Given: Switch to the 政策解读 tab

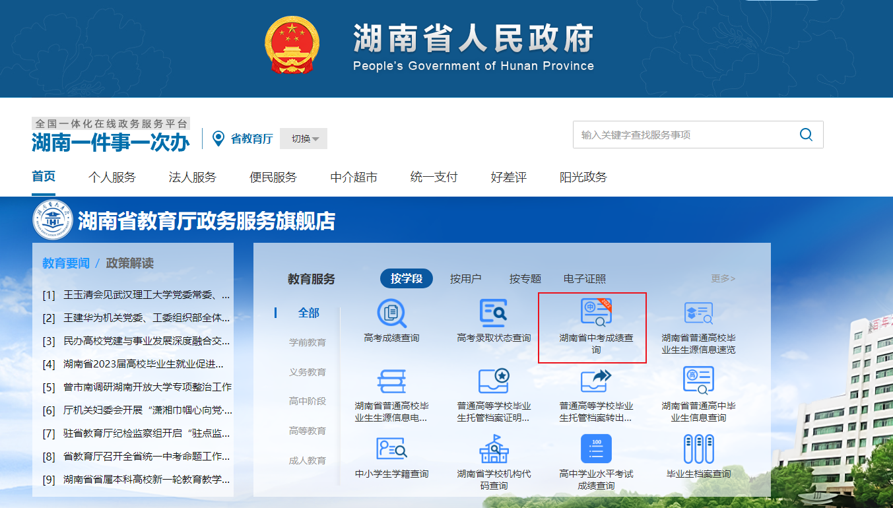Looking at the screenshot, I should coord(130,263).
